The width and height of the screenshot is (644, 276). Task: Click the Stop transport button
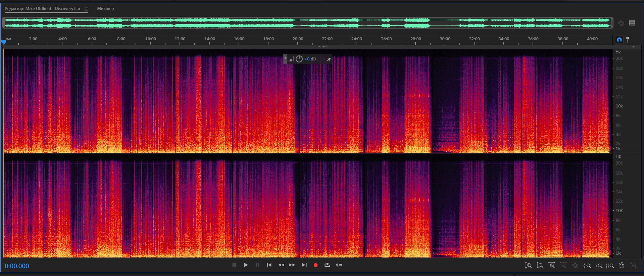pyautogui.click(x=234, y=265)
